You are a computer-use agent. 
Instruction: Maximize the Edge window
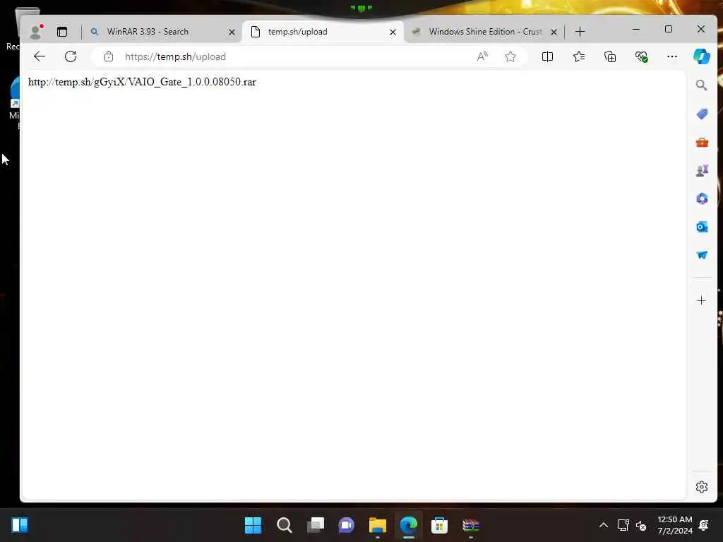click(669, 29)
